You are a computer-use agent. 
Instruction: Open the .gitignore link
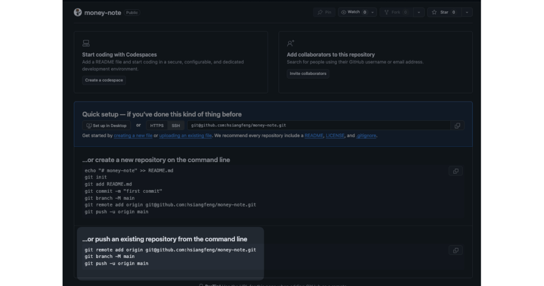tap(366, 136)
